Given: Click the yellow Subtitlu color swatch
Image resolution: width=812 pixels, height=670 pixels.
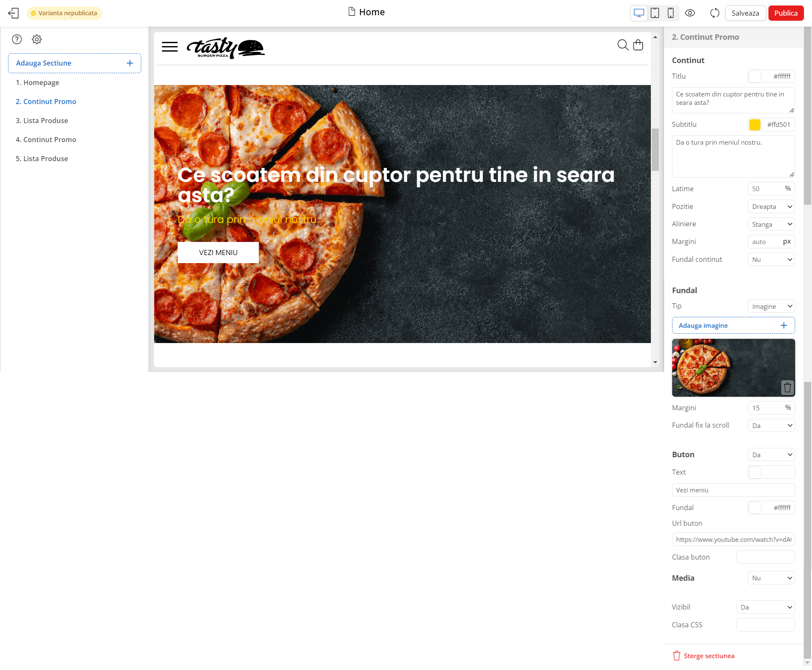Looking at the screenshot, I should coord(755,124).
